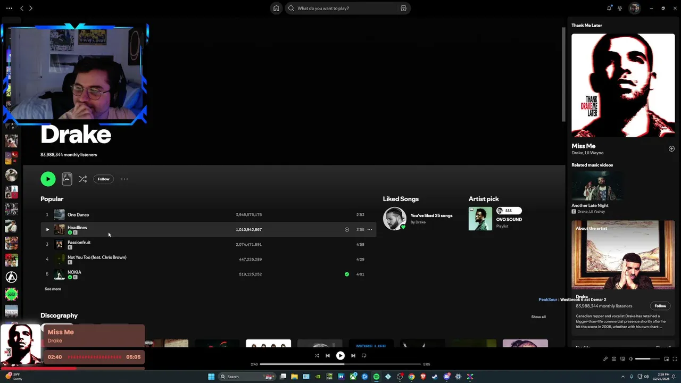Open Steam from the taskbar

pyautogui.click(x=435, y=377)
